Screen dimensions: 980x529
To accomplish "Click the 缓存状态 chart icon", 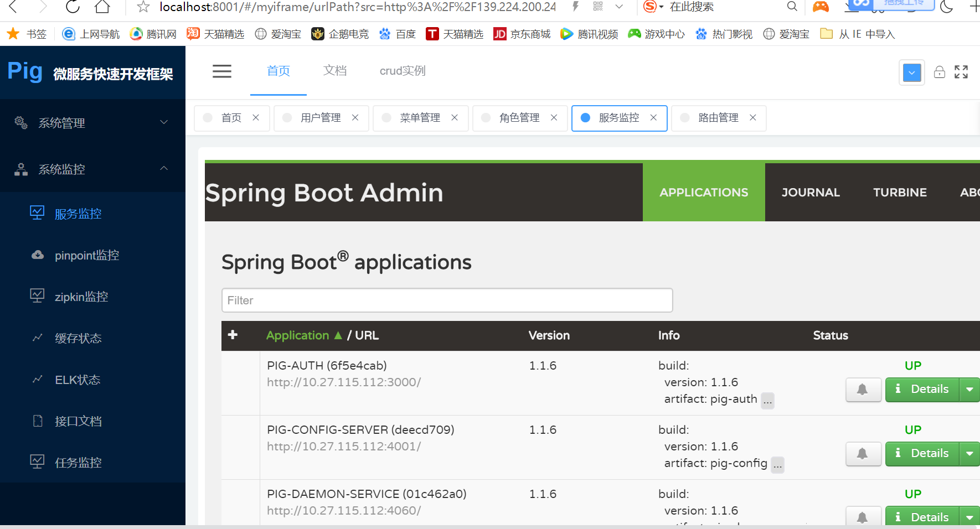I will click(37, 338).
